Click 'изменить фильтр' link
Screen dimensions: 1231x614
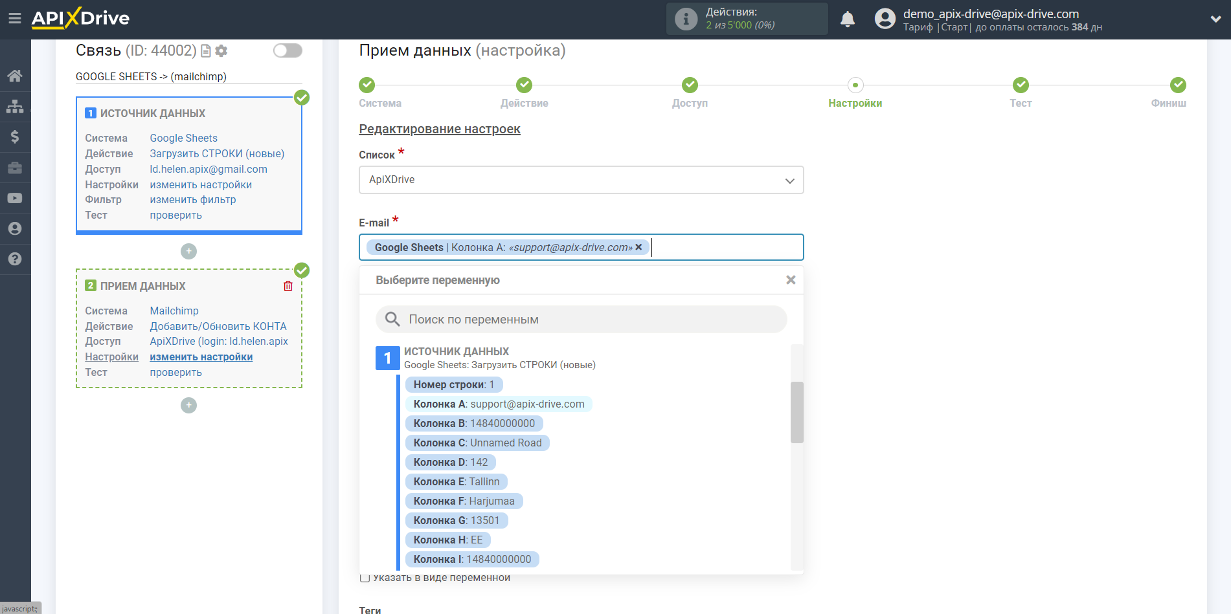click(193, 199)
